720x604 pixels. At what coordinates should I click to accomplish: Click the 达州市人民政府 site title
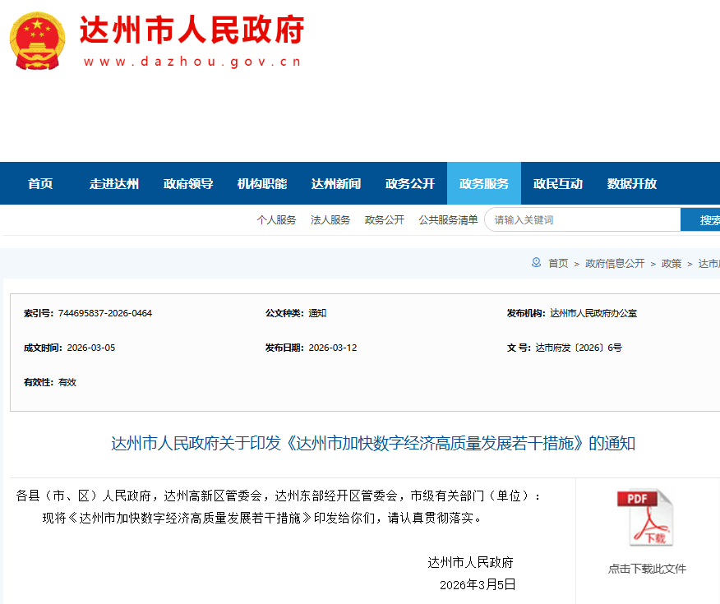[192, 30]
